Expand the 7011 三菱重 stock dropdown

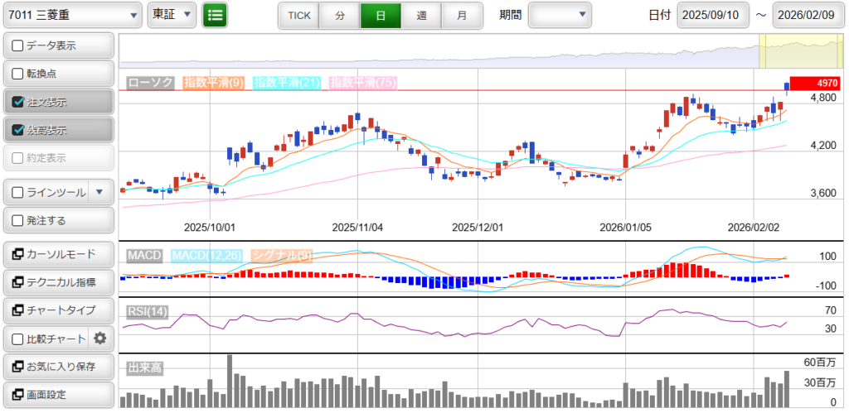tap(73, 15)
